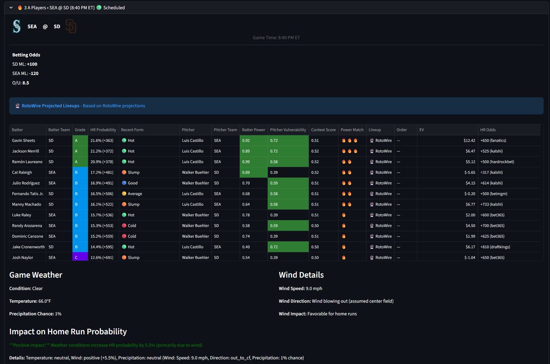Click the San Diego Padres team logo

pos(71,27)
